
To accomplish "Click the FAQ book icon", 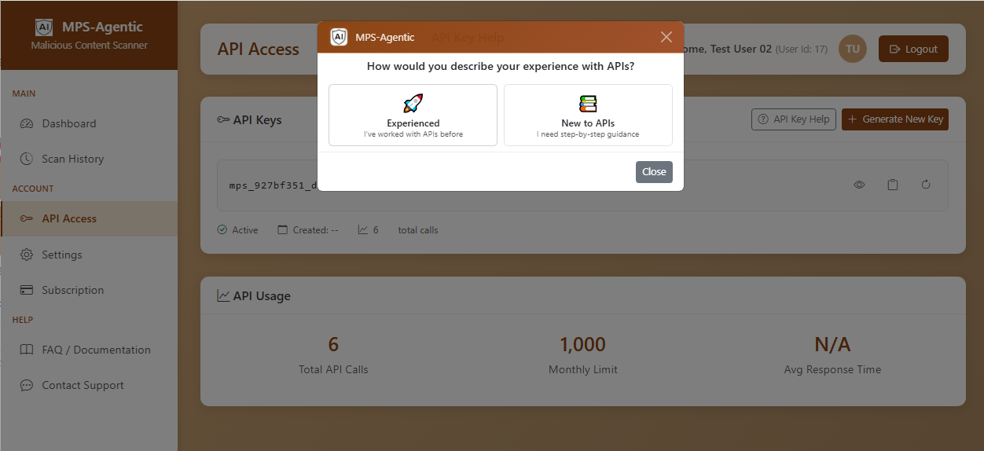I will point(27,350).
